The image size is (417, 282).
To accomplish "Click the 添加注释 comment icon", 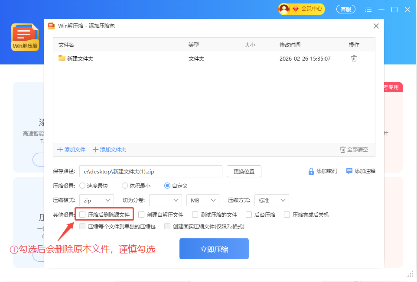I will tap(349, 171).
